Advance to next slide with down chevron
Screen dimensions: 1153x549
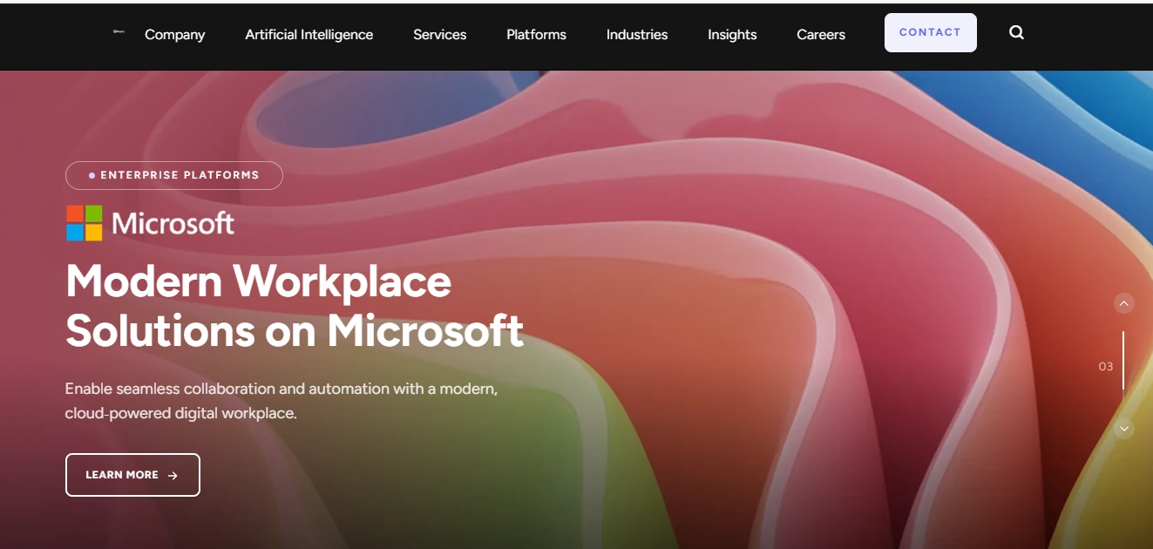1124,429
